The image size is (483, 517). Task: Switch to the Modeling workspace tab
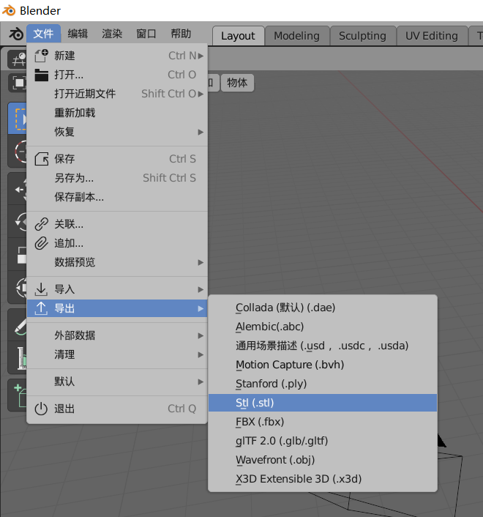click(297, 36)
